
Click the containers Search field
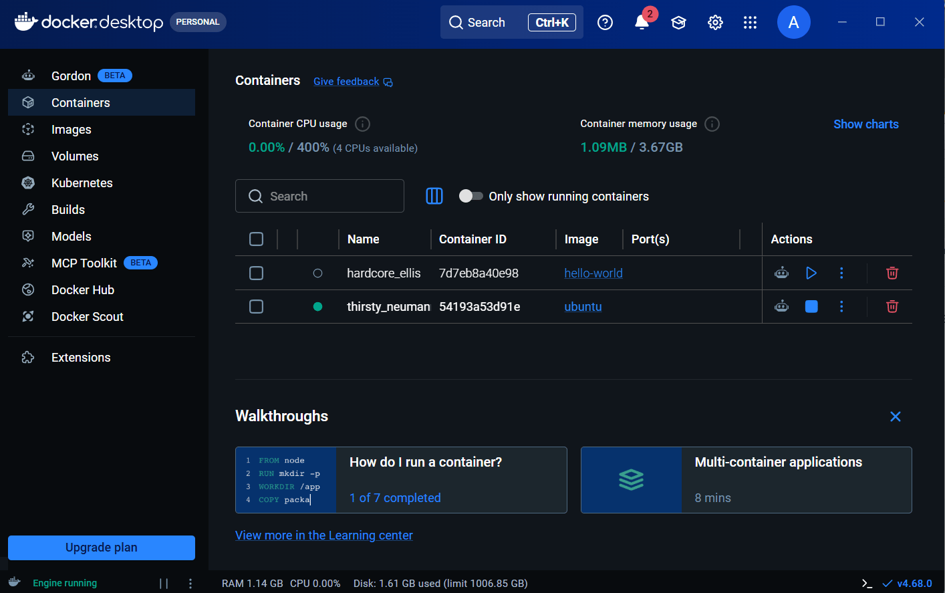coord(319,196)
